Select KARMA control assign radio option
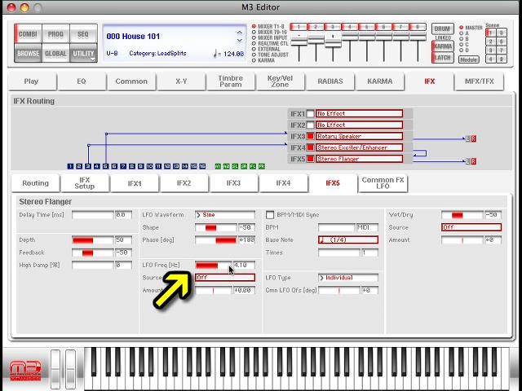This screenshot has width=522, height=391. [x=254, y=60]
